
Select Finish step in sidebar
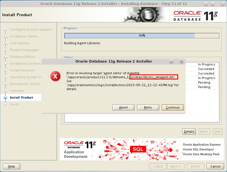[14, 104]
